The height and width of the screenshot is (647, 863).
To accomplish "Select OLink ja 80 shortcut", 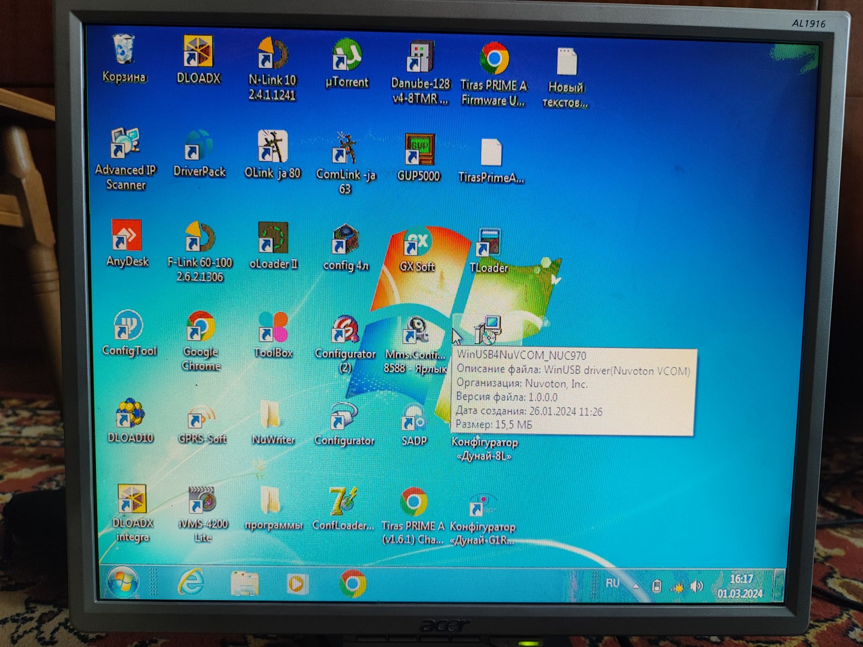I will (272, 154).
